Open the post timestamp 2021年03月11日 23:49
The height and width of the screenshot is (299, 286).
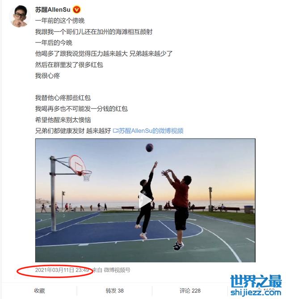click(x=62, y=270)
